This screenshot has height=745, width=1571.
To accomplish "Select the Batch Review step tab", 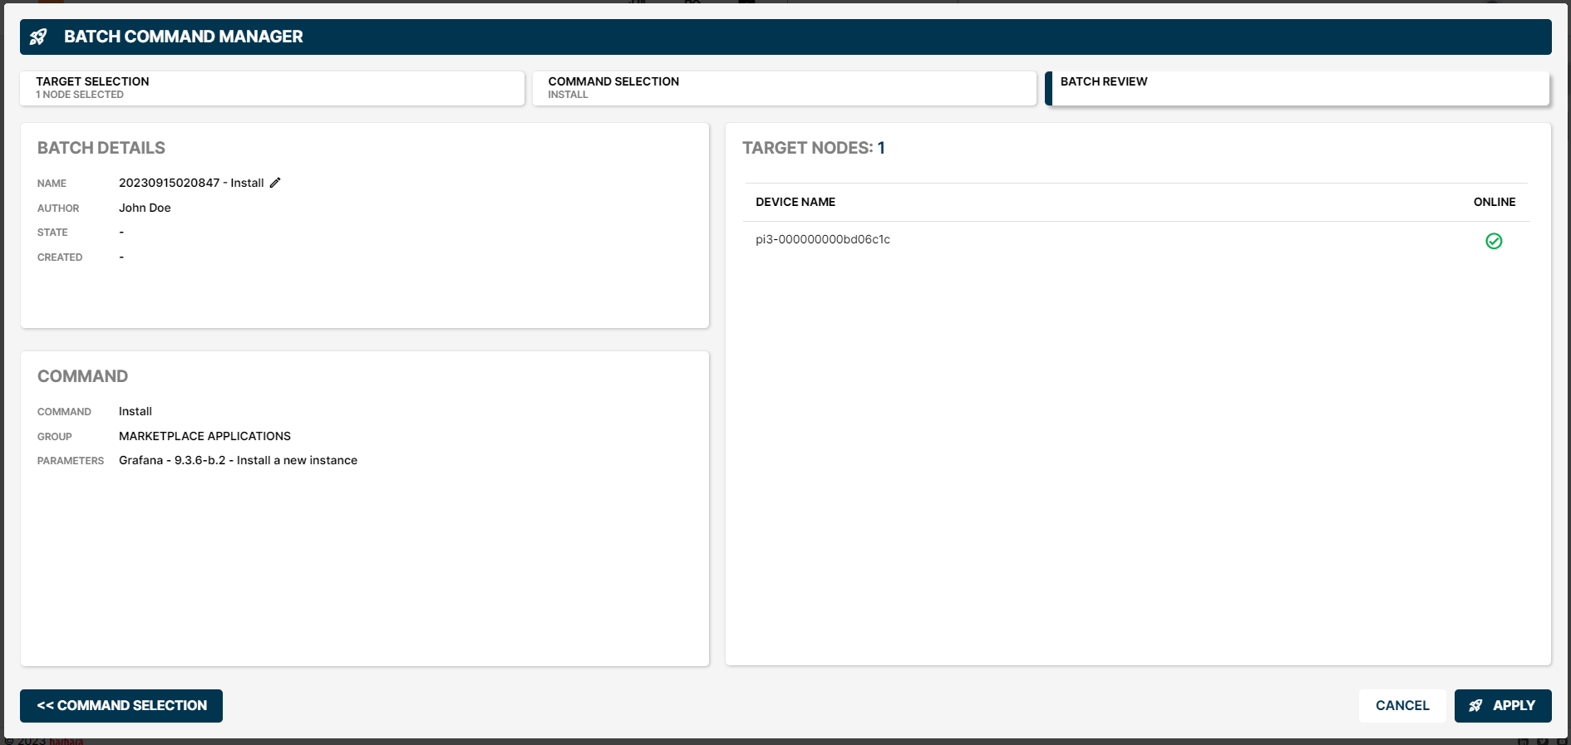I will coord(1297,88).
